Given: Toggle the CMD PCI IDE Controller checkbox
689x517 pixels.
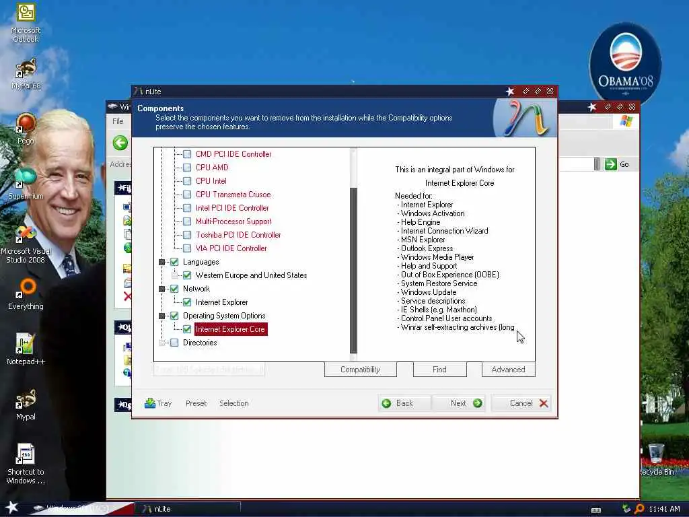Looking at the screenshot, I should 187,154.
